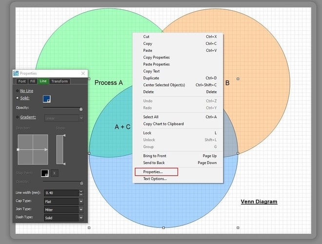The height and width of the screenshot is (244, 322).
Task: Click the bottom-center selection handle
Action: click(x=163, y=227)
